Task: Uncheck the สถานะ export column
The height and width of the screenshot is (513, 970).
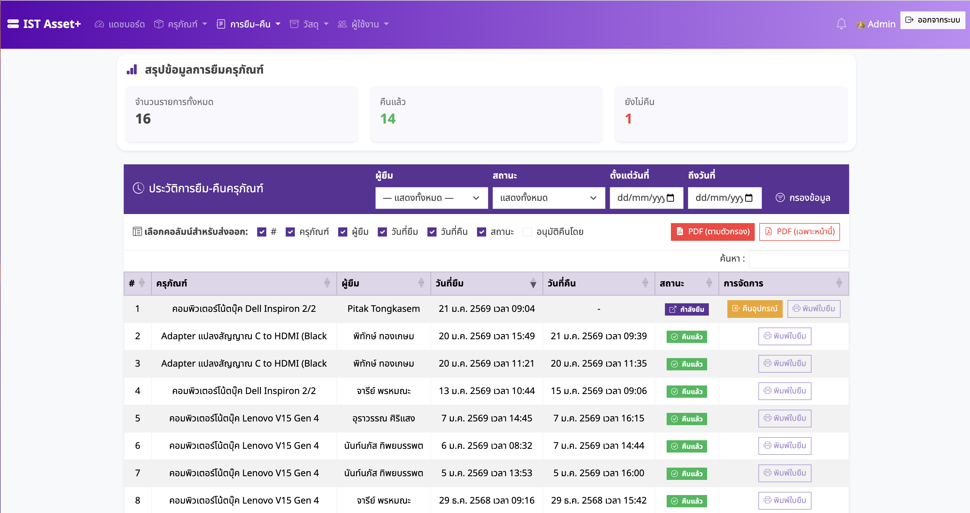Action: 482,232
